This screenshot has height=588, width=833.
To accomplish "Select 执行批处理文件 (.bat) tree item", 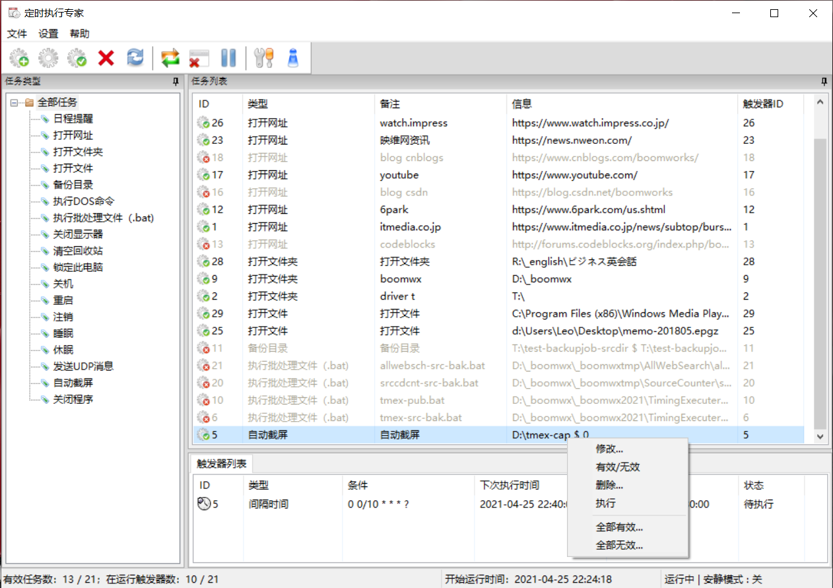I will click(104, 218).
